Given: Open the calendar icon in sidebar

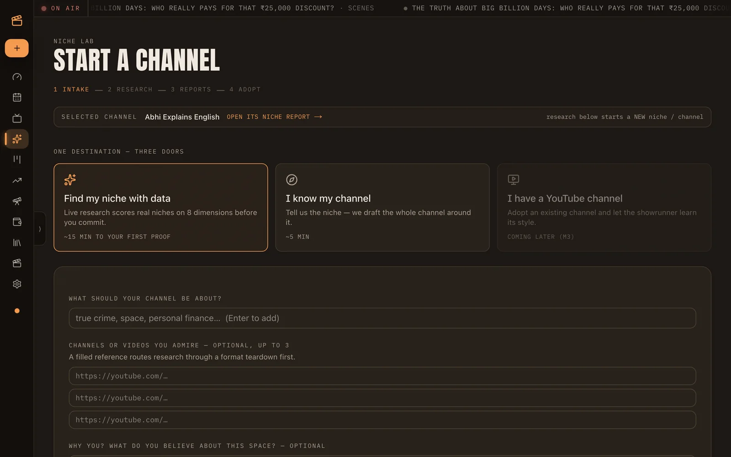Looking at the screenshot, I should tap(17, 97).
